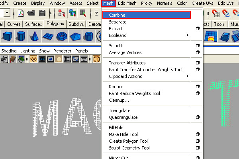
Task: Toggle wireframe cube display icon
Action: click(x=96, y=59)
